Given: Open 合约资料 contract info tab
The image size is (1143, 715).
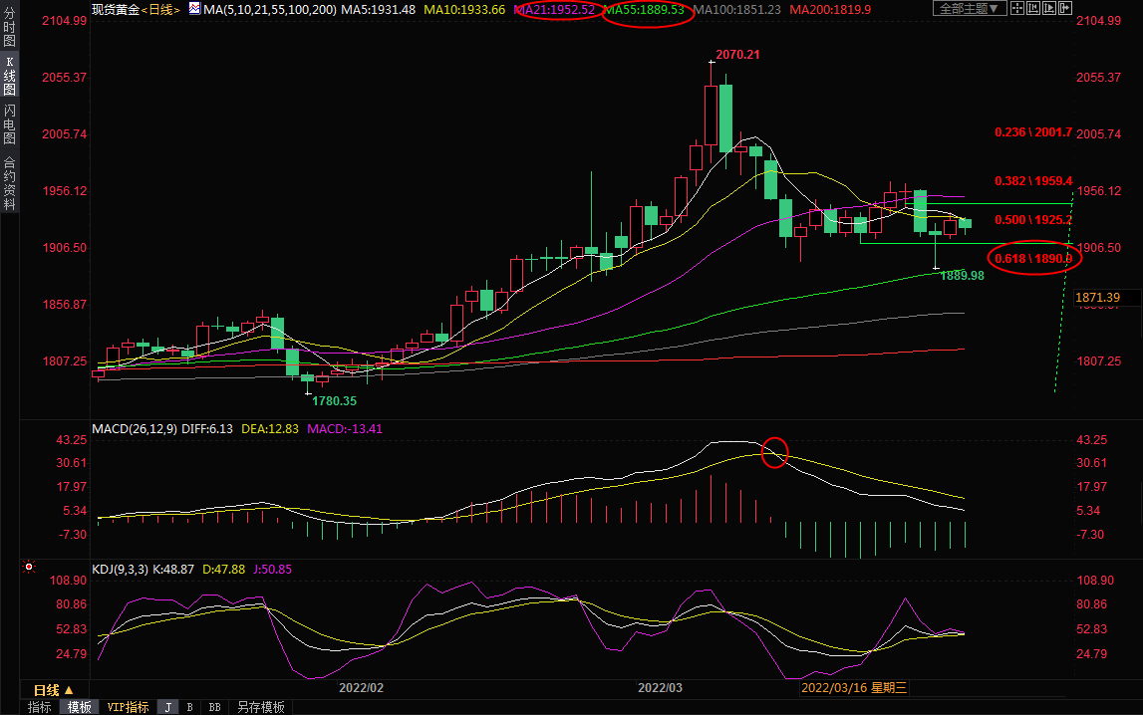Looking at the screenshot, I should pyautogui.click(x=9, y=183).
